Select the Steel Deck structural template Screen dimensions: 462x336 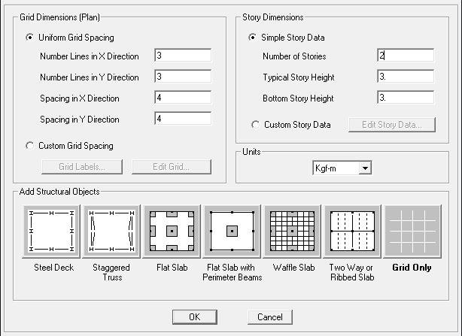[51, 232]
